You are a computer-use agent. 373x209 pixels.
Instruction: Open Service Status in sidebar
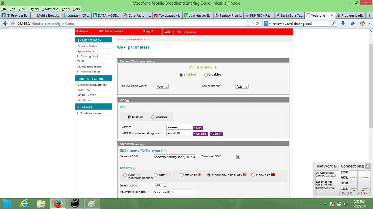(87, 46)
